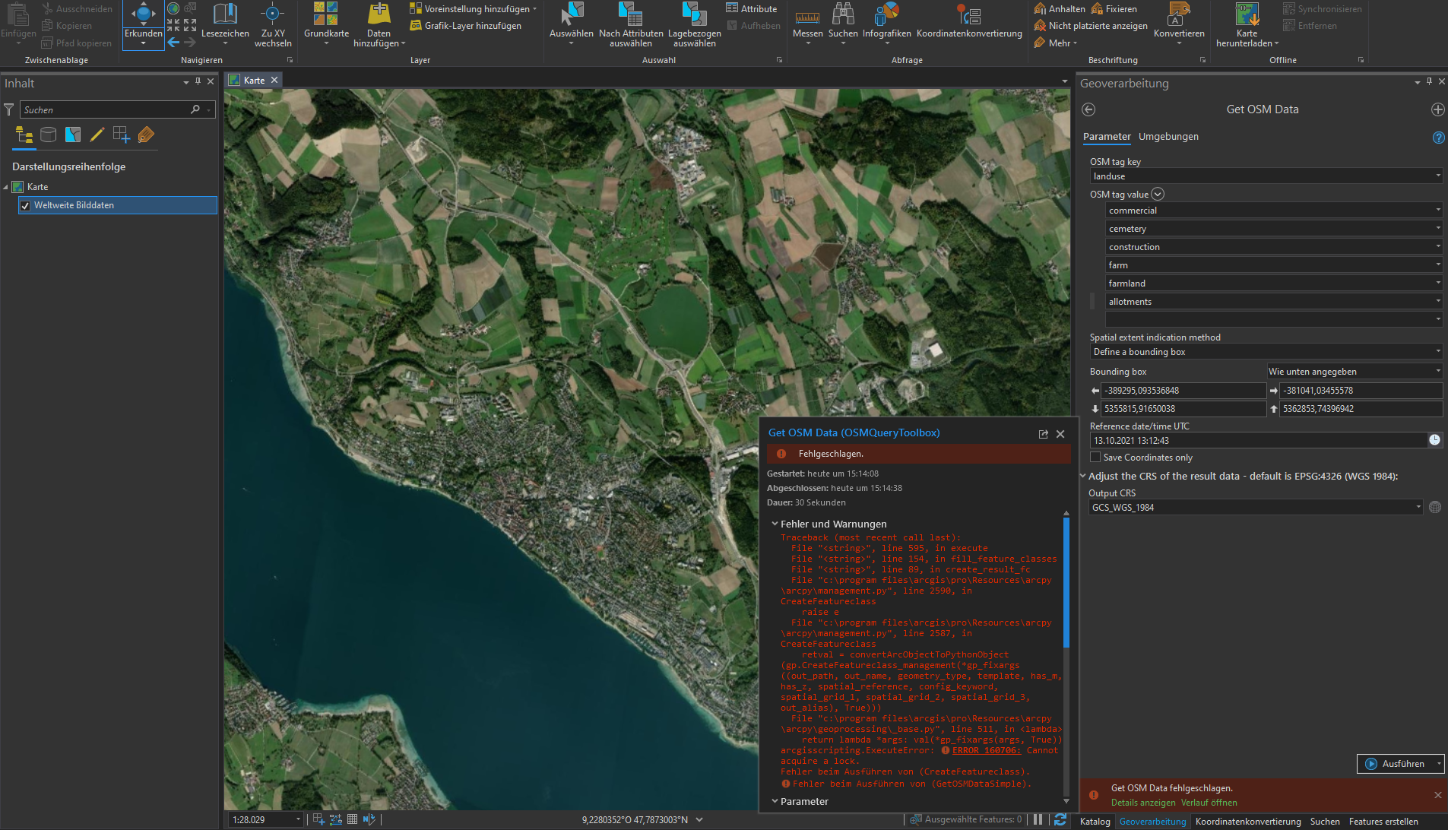Pause map drawing with the pause button
This screenshot has width=1448, height=830.
click(x=1038, y=819)
